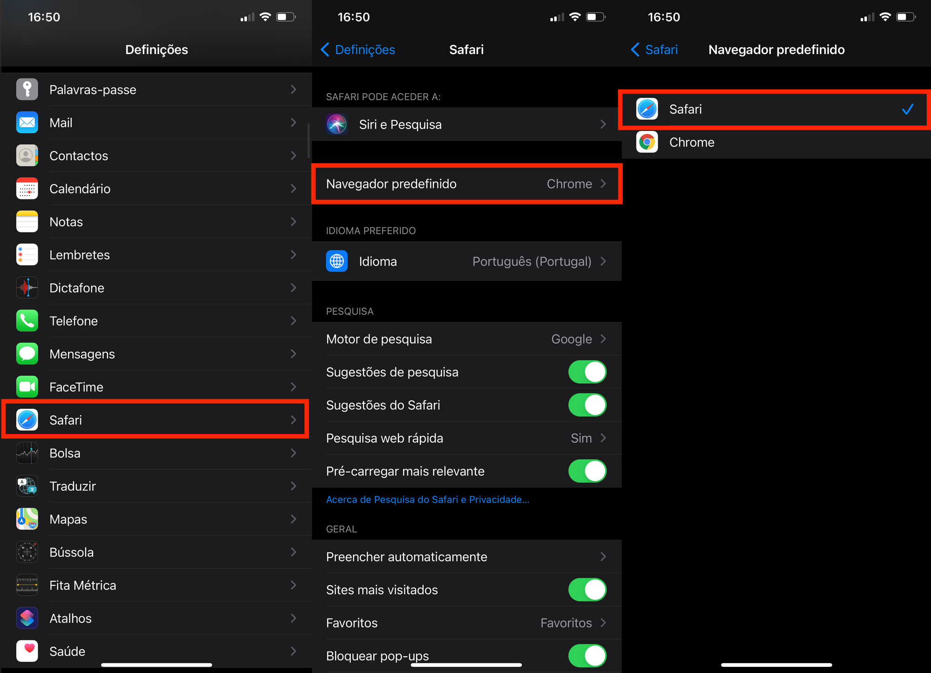The width and height of the screenshot is (931, 673).
Task: Open Favoritos row chevron
Action: pos(603,623)
